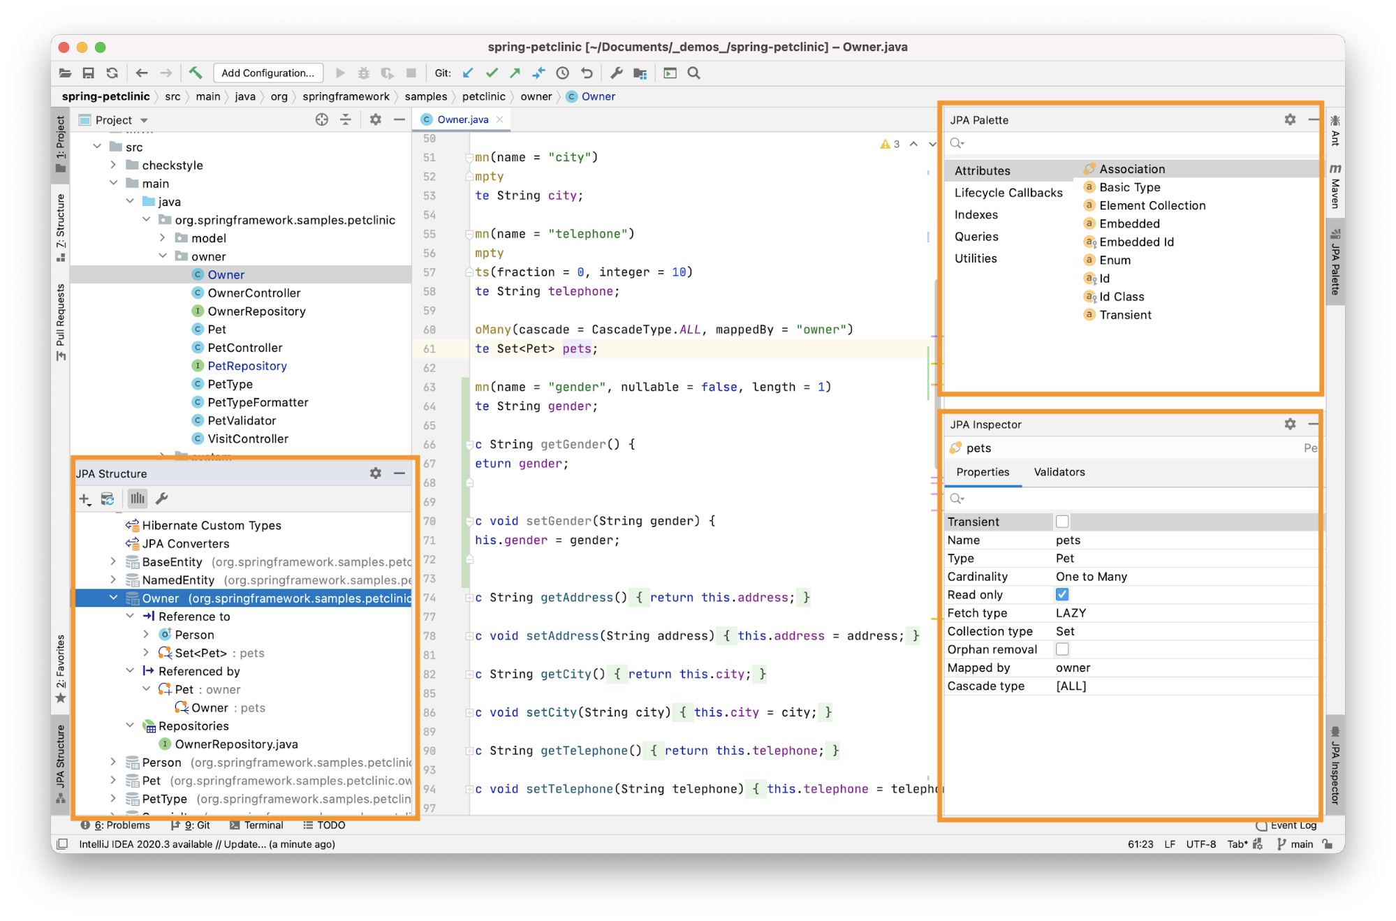Image resolution: width=1396 pixels, height=921 pixels.
Task: Select PetRepository in Project tree
Action: click(247, 366)
